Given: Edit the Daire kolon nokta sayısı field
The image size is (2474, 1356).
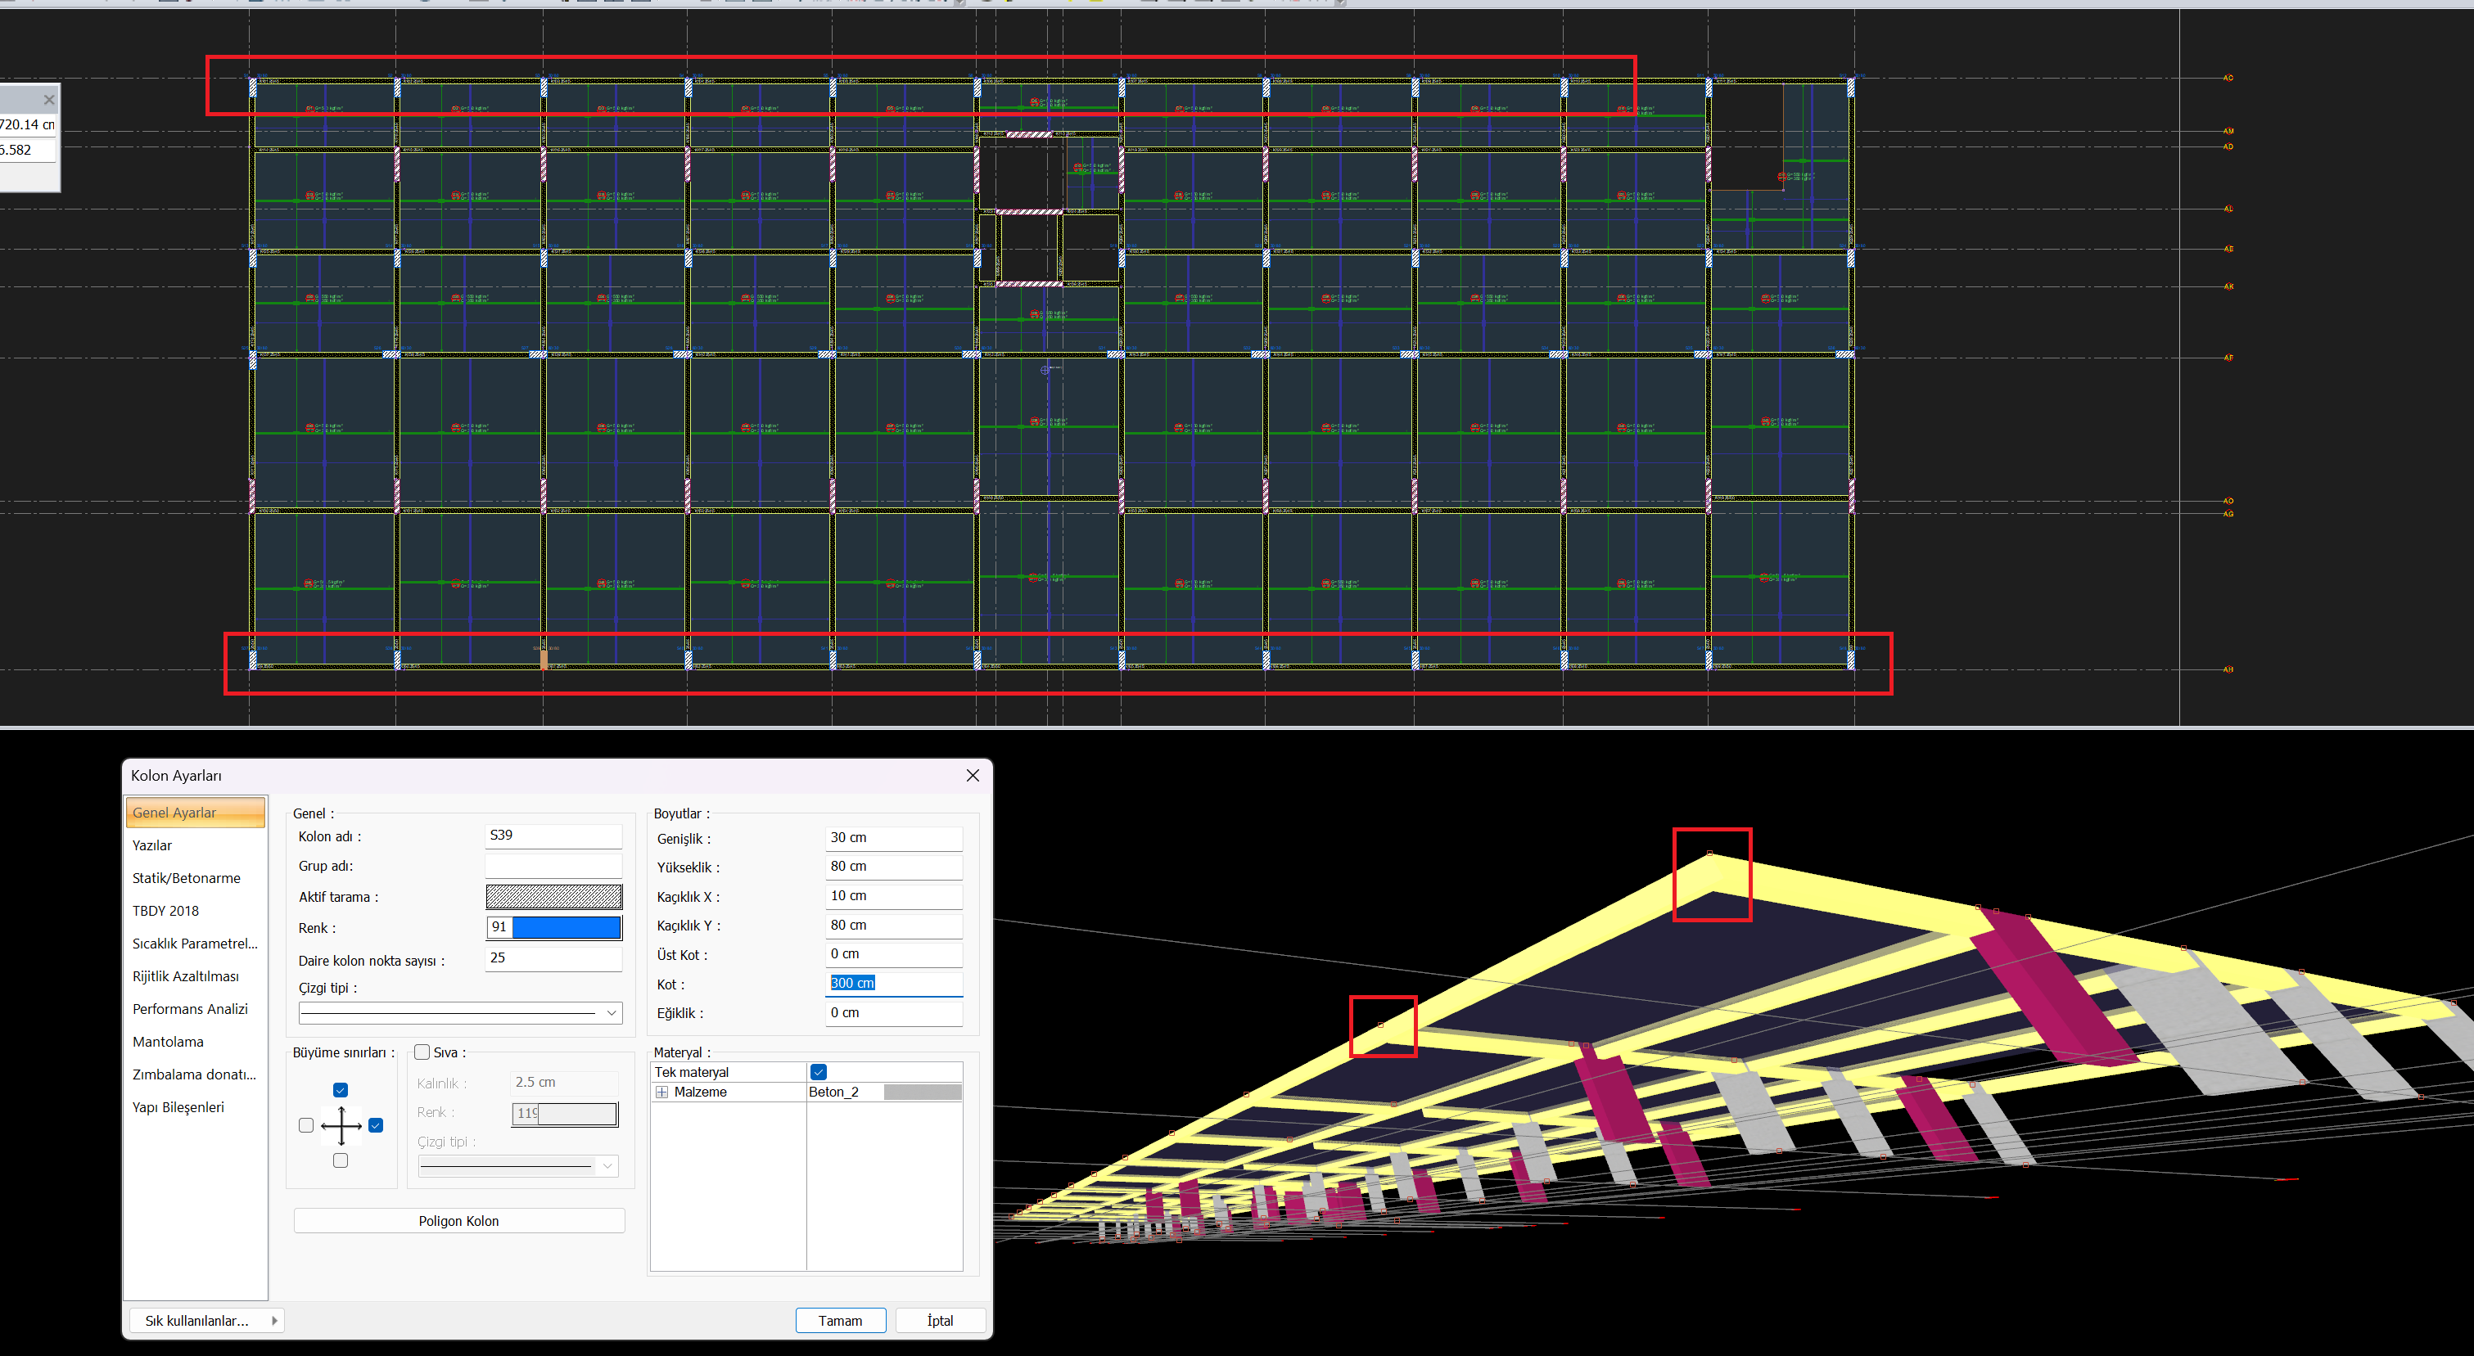Looking at the screenshot, I should pos(554,958).
